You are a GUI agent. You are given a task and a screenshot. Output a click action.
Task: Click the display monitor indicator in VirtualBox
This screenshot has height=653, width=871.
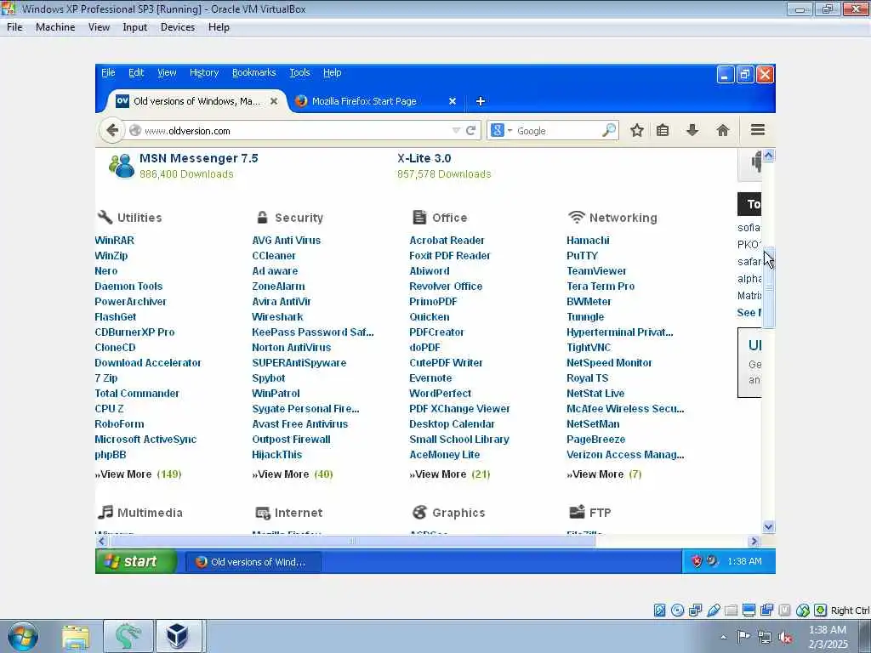pos(749,610)
